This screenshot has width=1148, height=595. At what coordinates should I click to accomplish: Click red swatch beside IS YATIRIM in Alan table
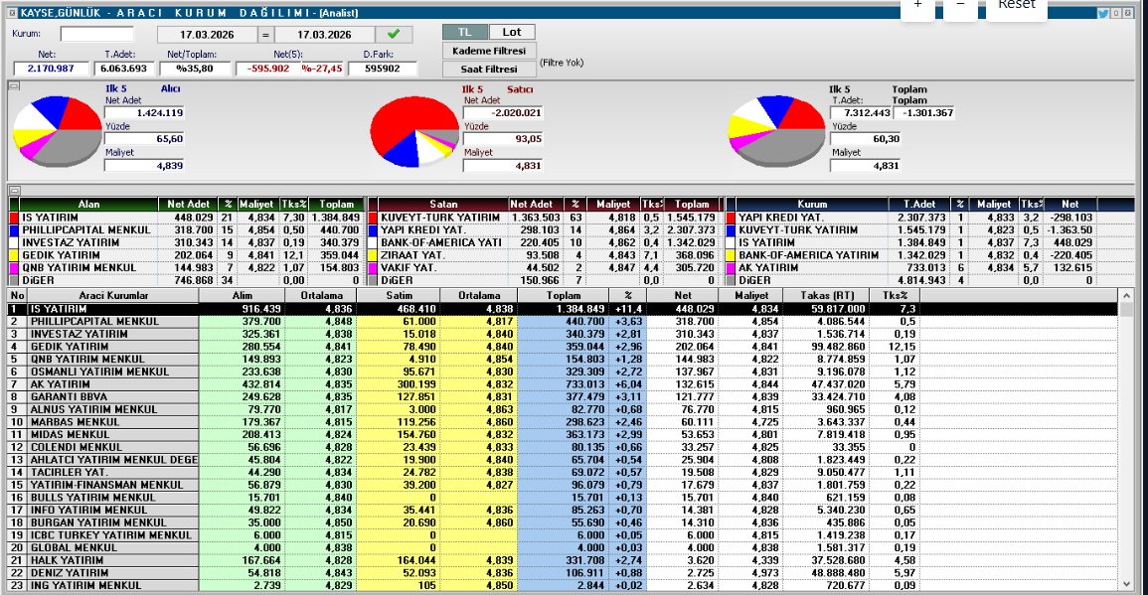pos(13,218)
